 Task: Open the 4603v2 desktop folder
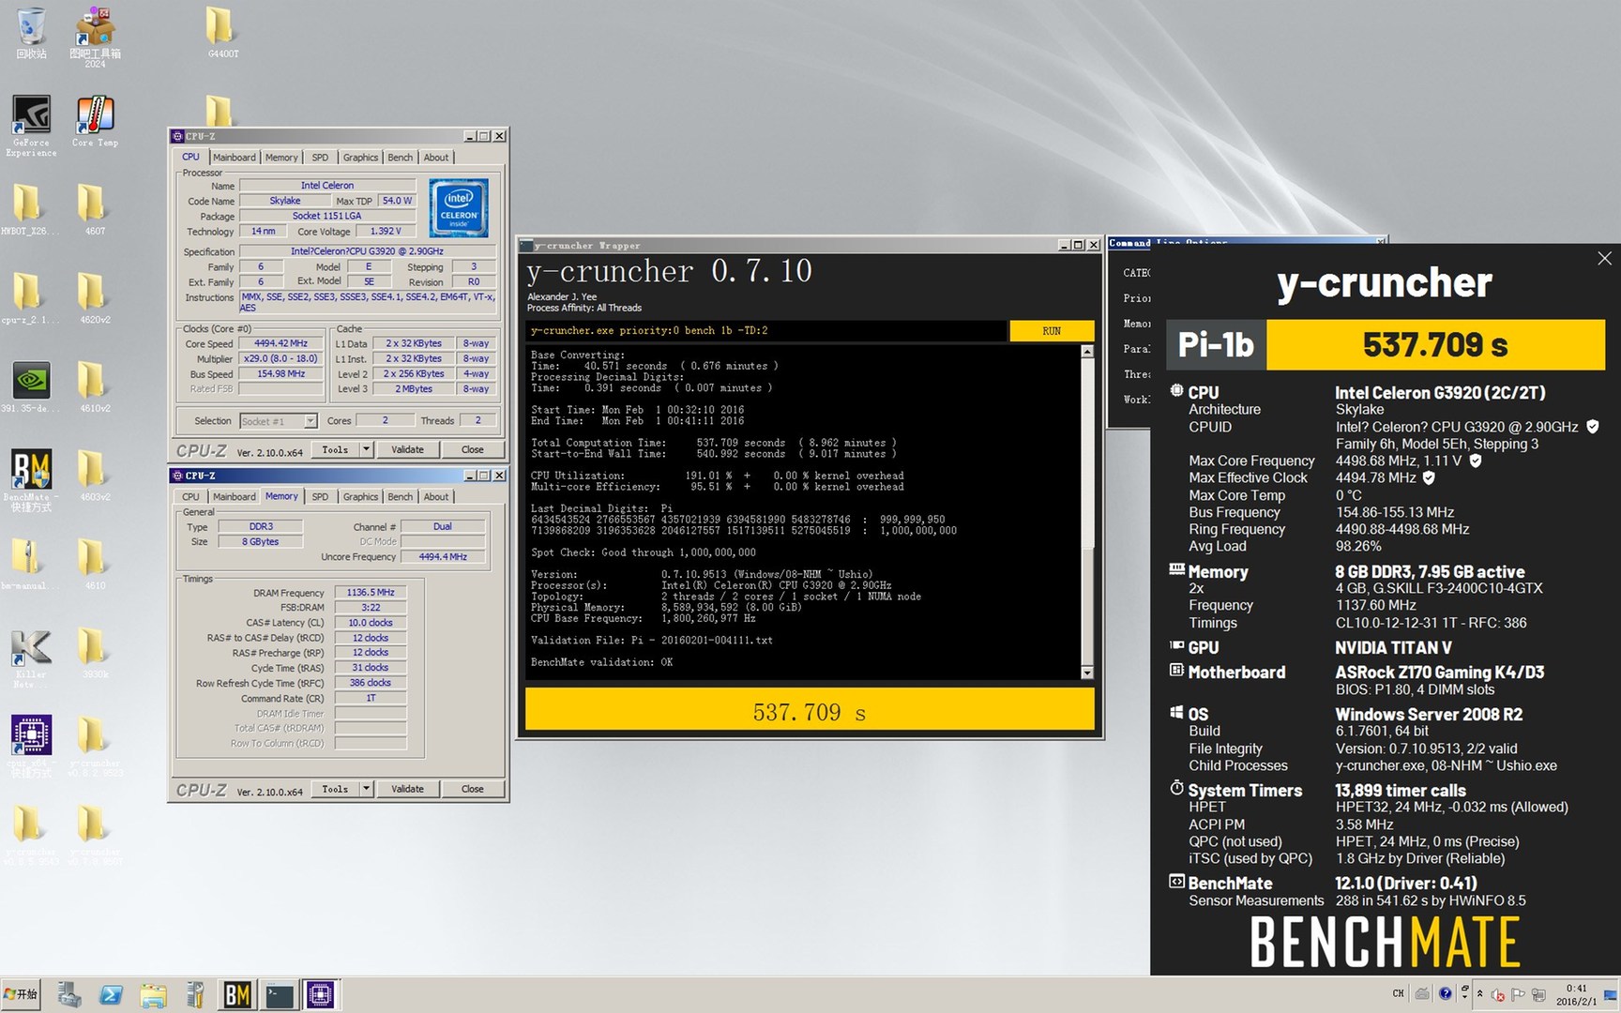[x=95, y=476]
